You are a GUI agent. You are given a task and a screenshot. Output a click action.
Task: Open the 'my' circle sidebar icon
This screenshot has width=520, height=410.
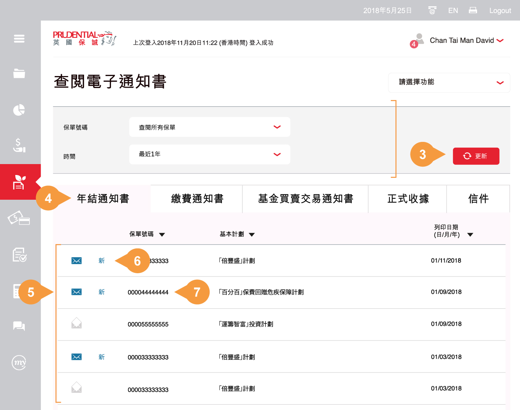[19, 362]
